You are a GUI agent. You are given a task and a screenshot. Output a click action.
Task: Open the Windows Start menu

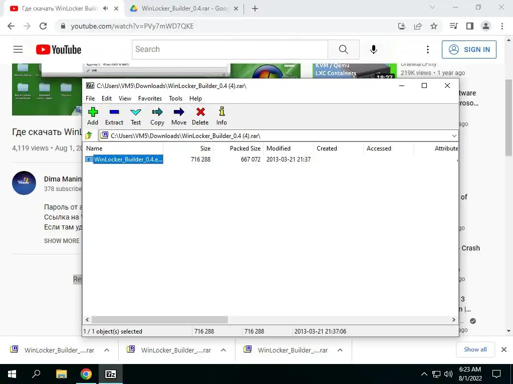(12, 374)
